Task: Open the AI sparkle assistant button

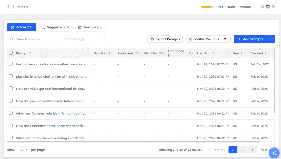Action: click(274, 153)
